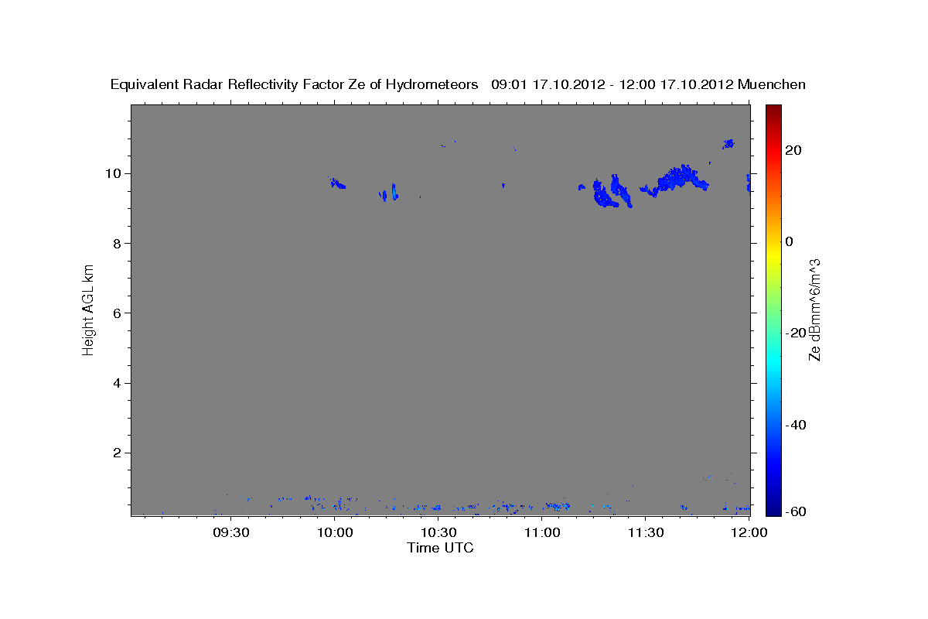Click the colorbar label "Ze dBmm^6/m^3"
Screen dimensions: 928x619
point(814,309)
